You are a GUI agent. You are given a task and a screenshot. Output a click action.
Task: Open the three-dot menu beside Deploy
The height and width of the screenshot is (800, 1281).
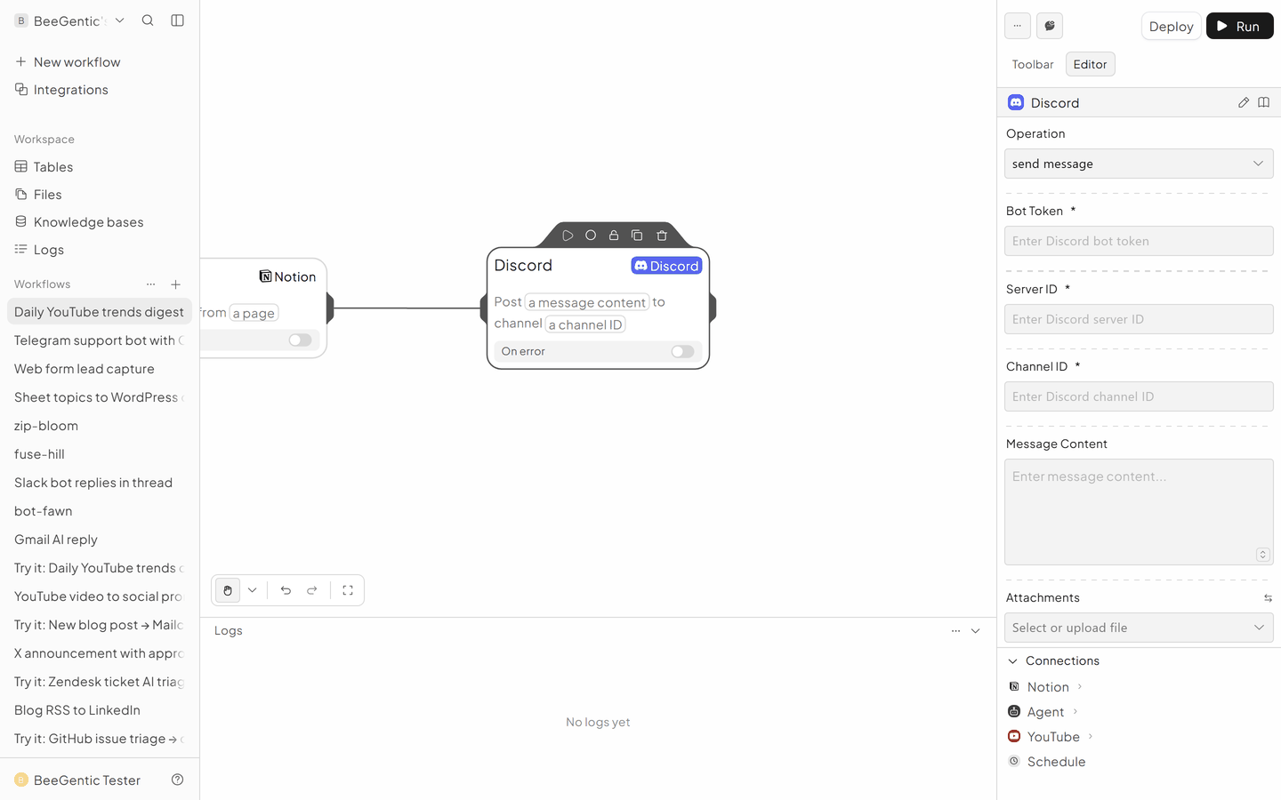[x=1018, y=26]
